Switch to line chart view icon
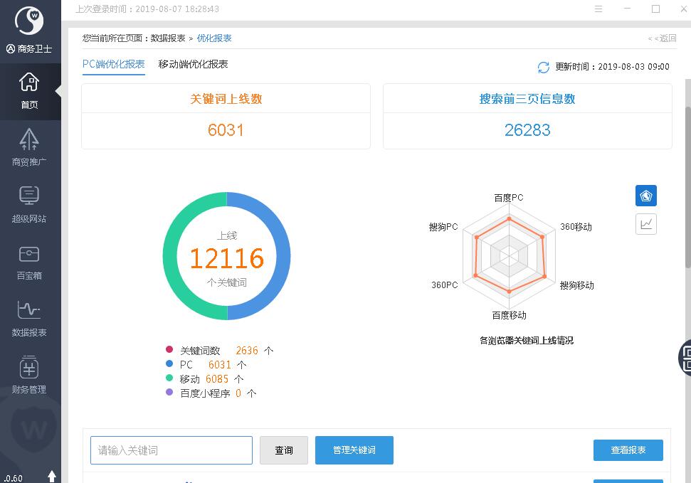 (645, 224)
